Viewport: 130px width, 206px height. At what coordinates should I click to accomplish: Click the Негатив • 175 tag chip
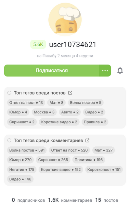tap(22, 169)
